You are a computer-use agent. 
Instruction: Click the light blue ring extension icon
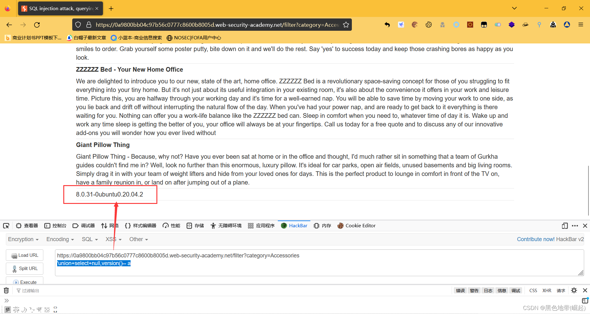coord(456,25)
